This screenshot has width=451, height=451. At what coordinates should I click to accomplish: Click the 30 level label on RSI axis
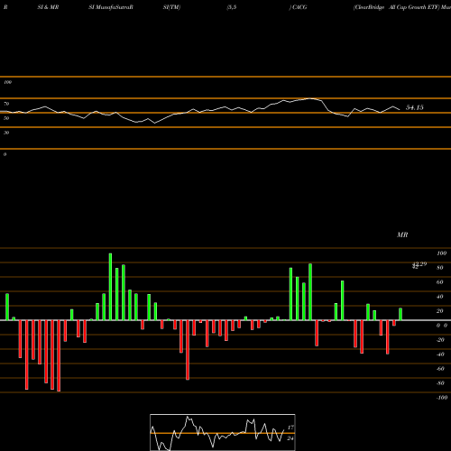(6, 133)
